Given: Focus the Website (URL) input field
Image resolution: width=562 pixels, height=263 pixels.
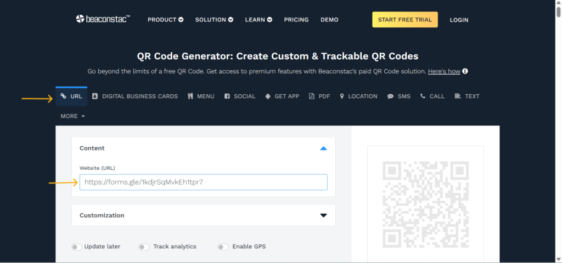Looking at the screenshot, I should pos(203,182).
